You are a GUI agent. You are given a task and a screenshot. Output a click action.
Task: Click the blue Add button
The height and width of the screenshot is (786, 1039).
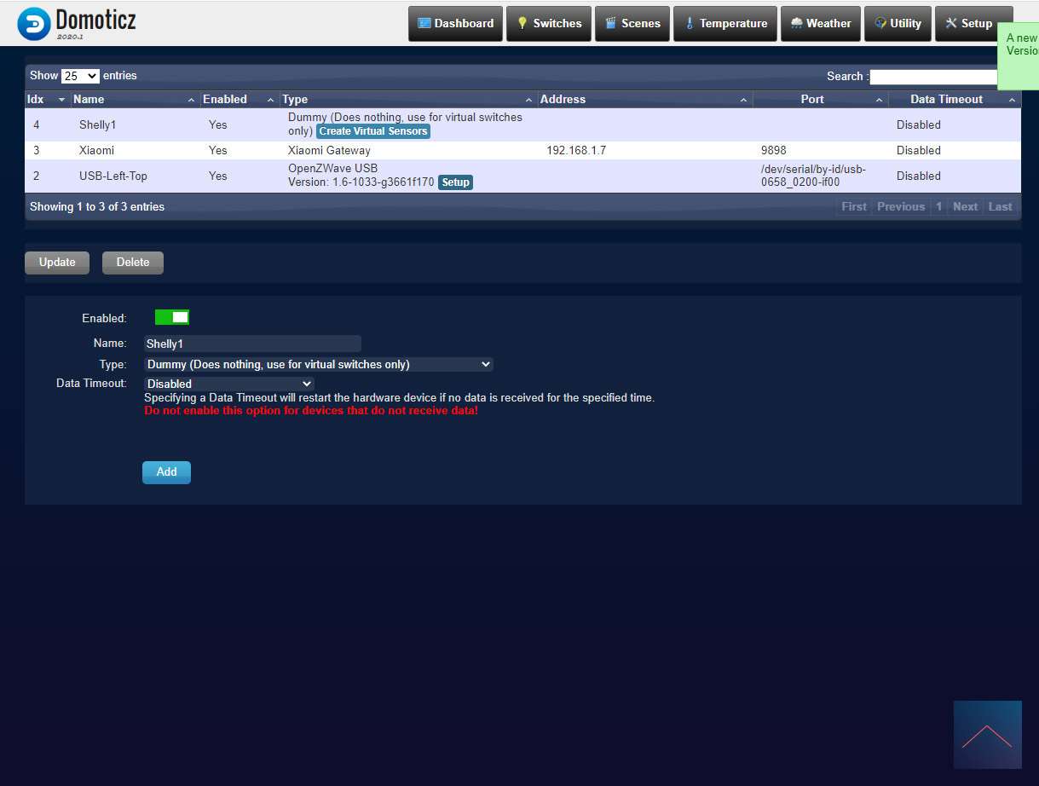[166, 472]
